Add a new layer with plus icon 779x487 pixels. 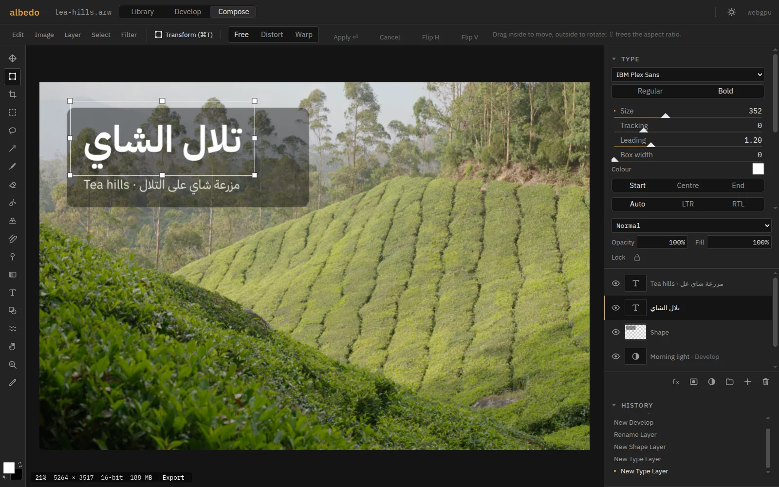click(x=748, y=382)
